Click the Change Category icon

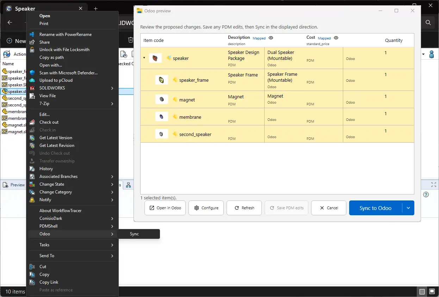(32, 192)
